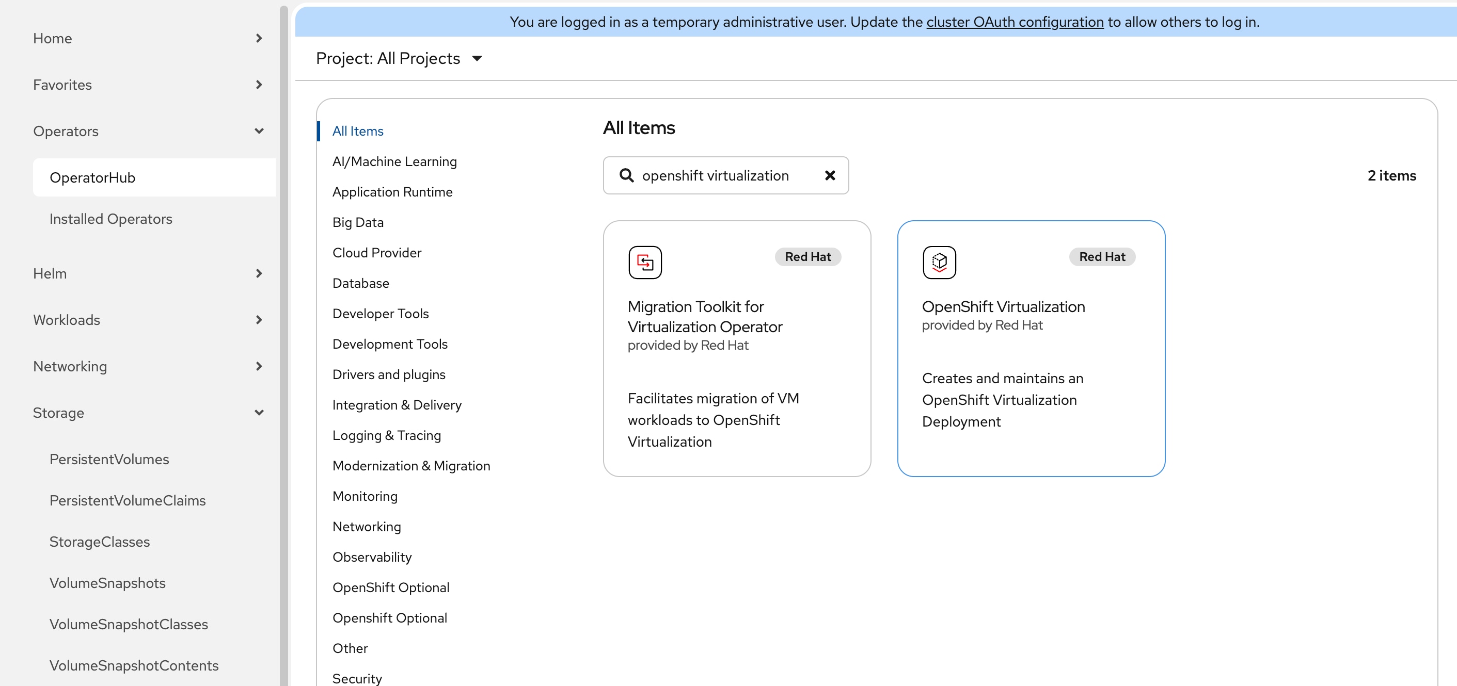Viewport: 1457px width, 686px height.
Task: Click the Migration Toolkit for Virtualization operator icon
Action: (x=645, y=262)
